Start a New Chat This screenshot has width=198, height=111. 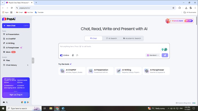click(x=16, y=26)
